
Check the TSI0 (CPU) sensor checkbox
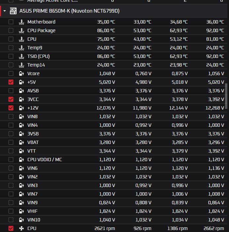coord(11,56)
